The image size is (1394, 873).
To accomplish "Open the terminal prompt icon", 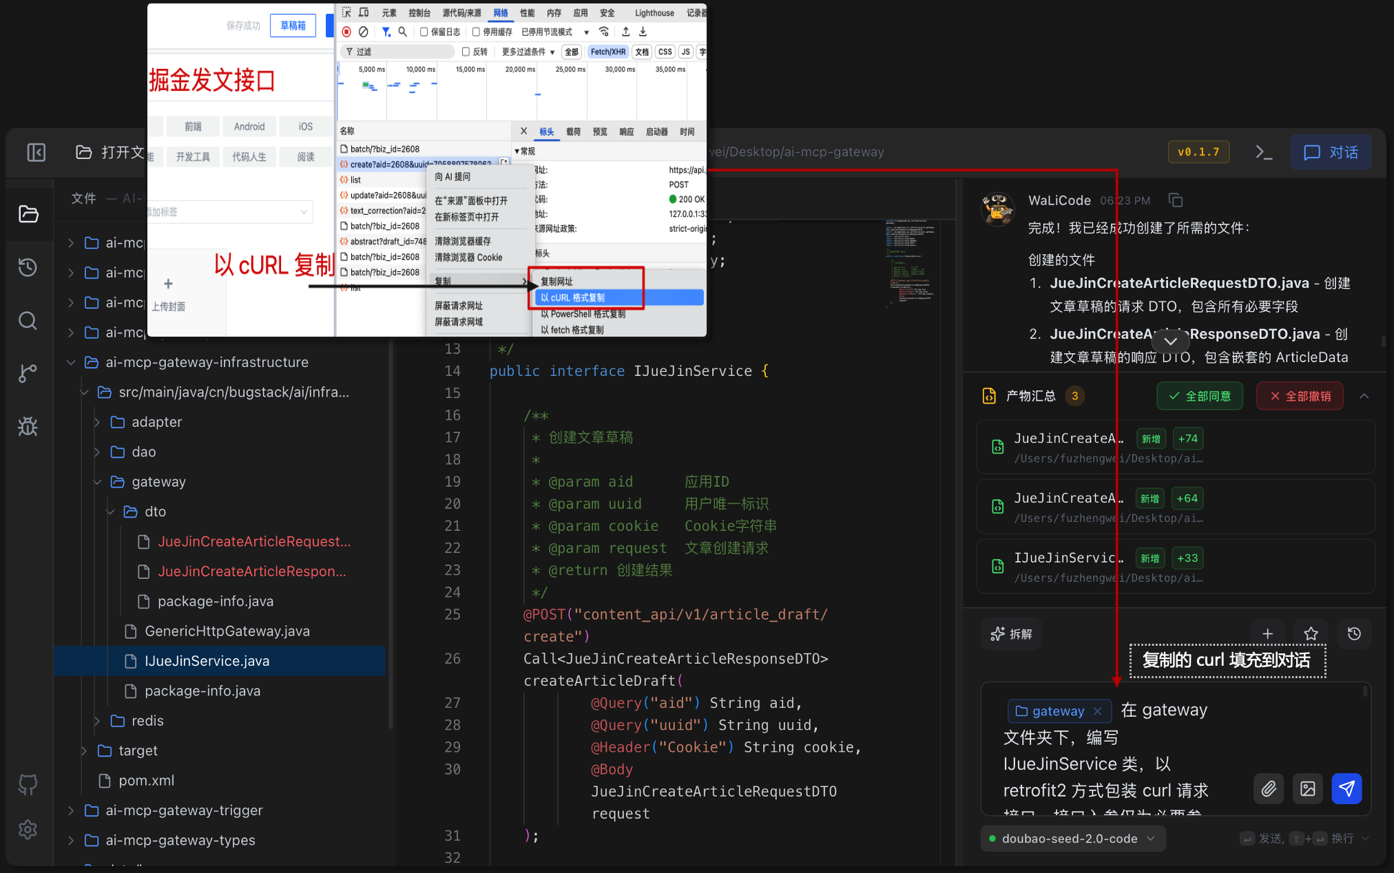I will 1264,152.
